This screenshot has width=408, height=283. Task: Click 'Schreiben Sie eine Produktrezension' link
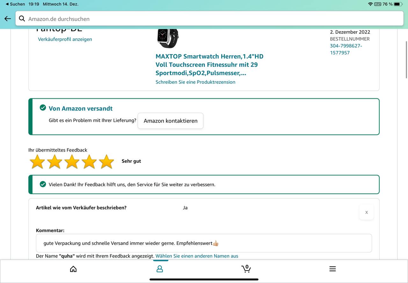(195, 82)
